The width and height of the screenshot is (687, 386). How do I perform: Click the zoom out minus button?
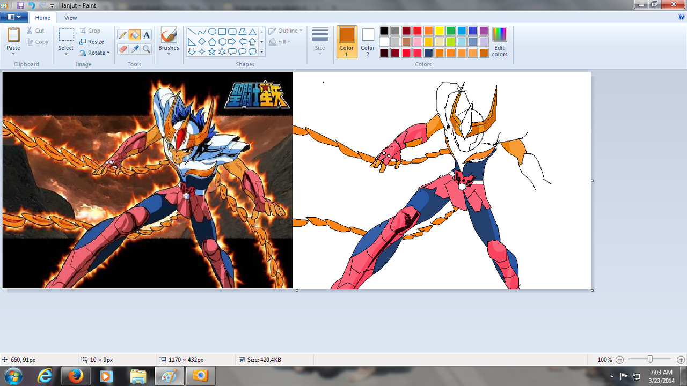pos(619,360)
